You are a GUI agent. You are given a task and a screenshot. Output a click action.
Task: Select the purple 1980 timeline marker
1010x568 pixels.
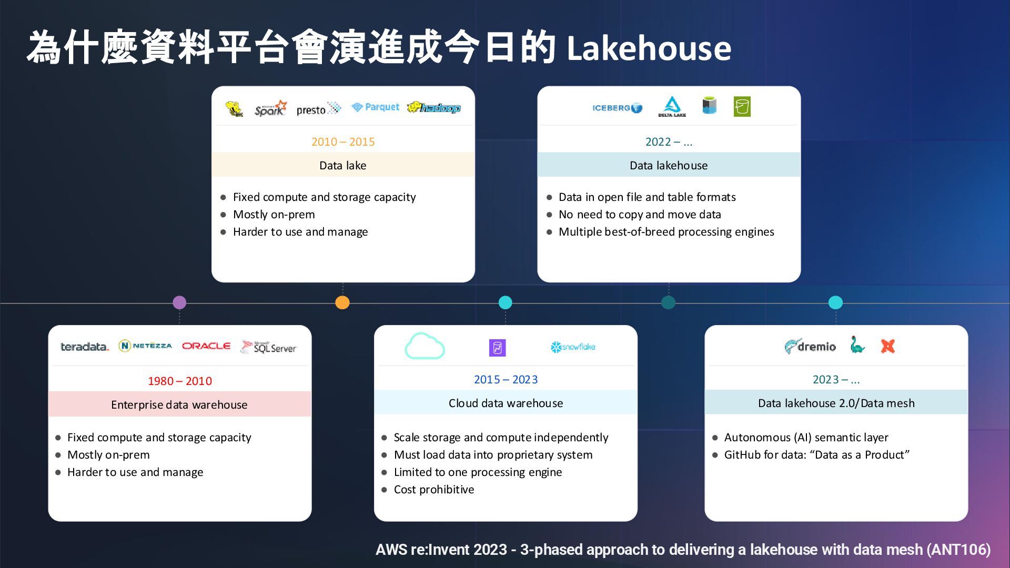(x=179, y=302)
